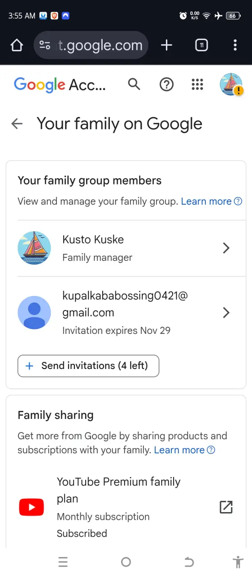Open the help question mark icon
This screenshot has width=252, height=576.
click(x=167, y=84)
